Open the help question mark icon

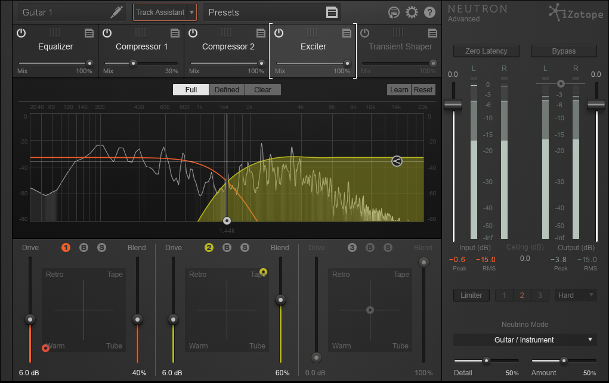(x=429, y=13)
